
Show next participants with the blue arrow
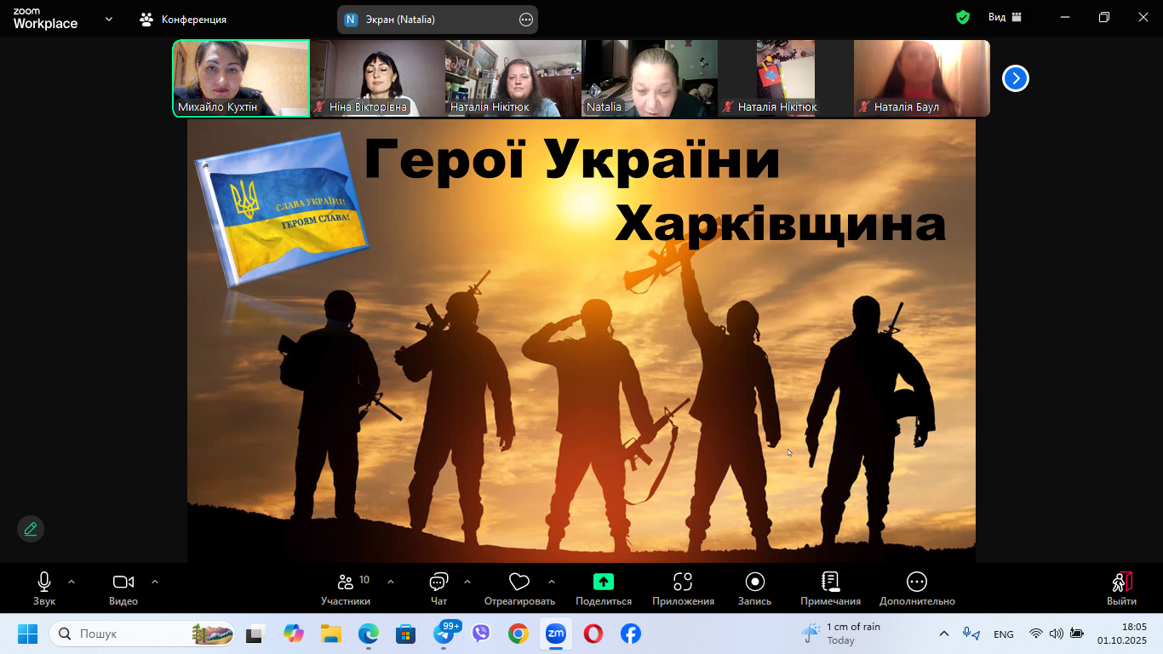pyautogui.click(x=1015, y=78)
